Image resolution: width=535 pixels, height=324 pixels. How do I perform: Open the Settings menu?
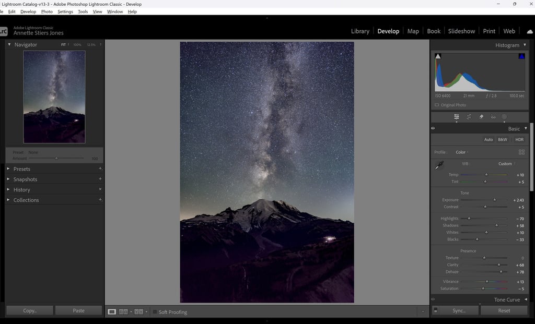pos(65,11)
